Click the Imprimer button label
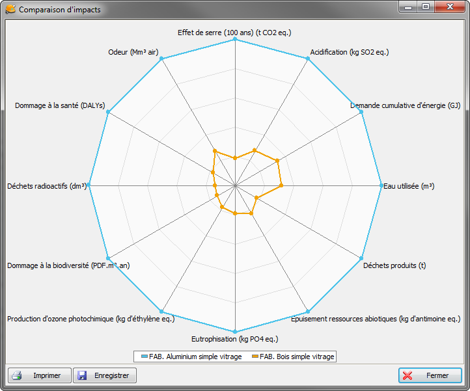 coord(47,375)
